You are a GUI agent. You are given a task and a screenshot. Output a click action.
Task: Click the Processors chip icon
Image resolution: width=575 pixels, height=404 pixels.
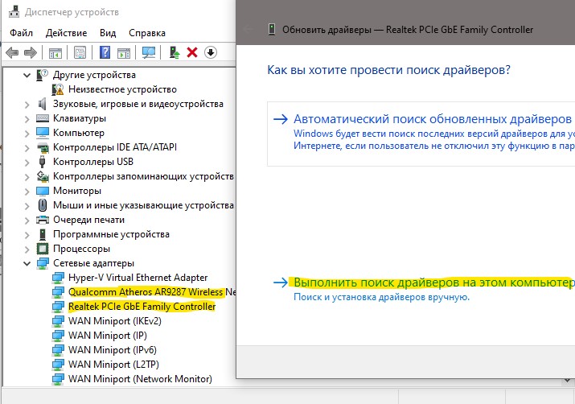[43, 249]
